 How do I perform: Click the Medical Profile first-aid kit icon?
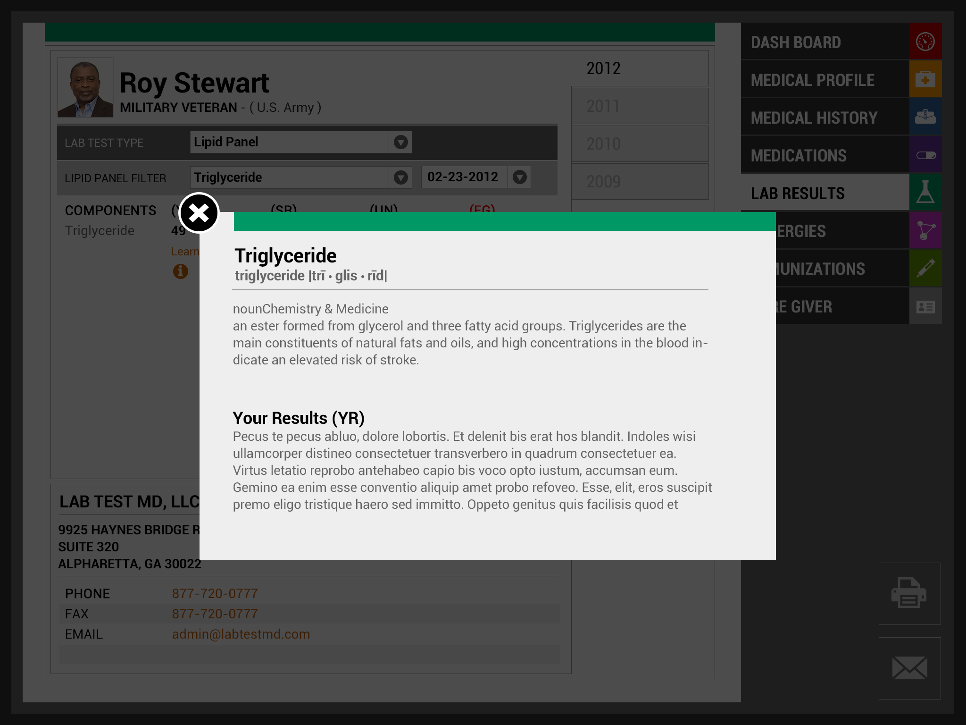(x=925, y=79)
